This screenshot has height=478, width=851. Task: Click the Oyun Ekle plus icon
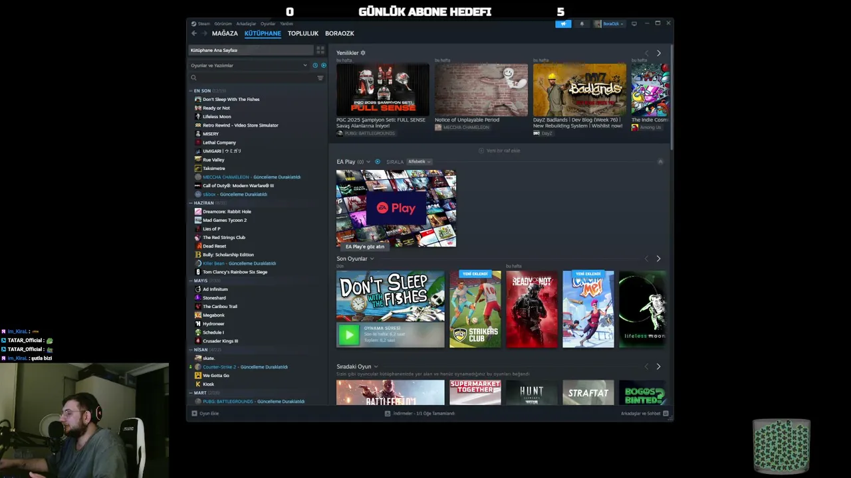tap(194, 414)
